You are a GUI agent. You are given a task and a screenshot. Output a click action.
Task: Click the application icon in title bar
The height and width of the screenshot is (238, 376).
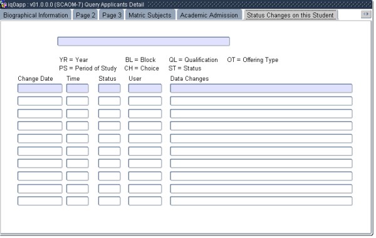click(x=3, y=4)
